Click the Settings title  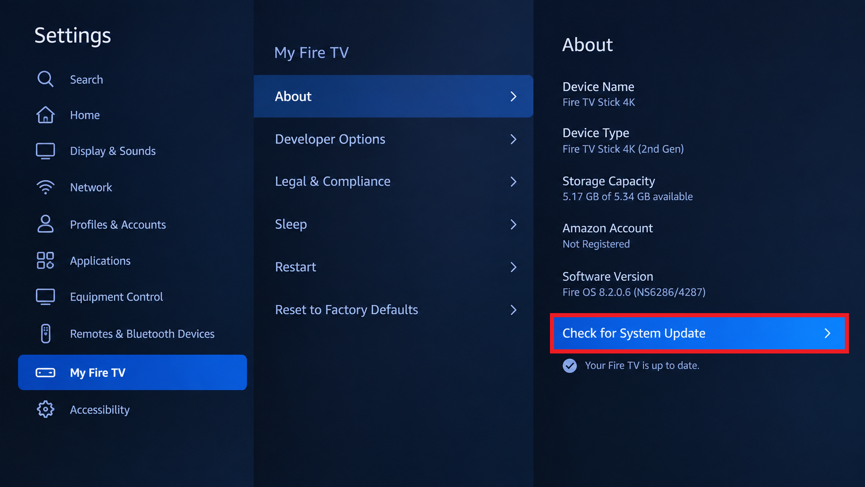point(72,36)
